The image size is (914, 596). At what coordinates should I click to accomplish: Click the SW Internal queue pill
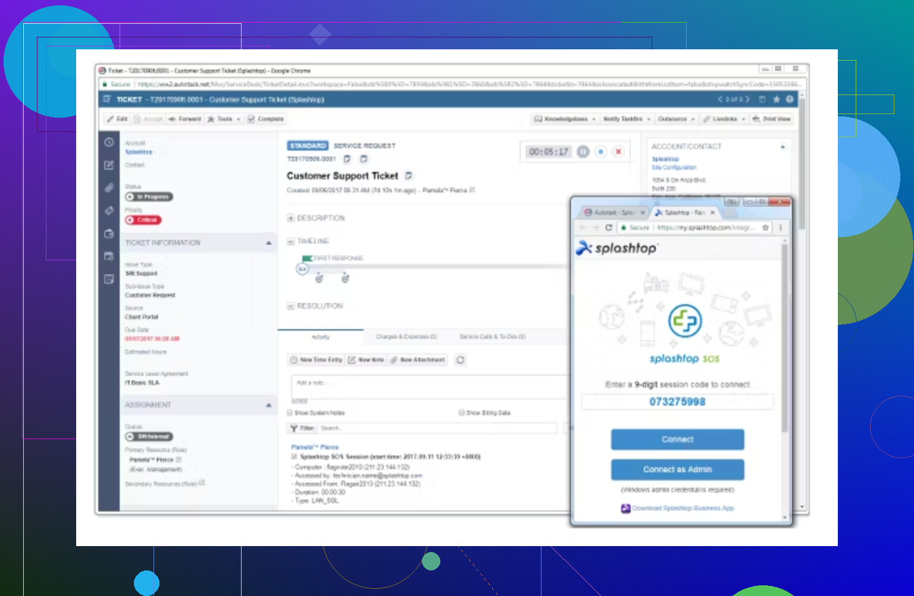[149, 436]
